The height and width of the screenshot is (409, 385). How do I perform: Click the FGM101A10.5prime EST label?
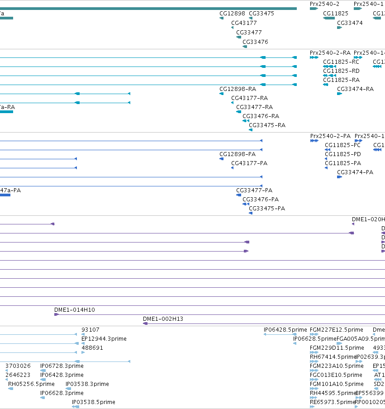point(337,384)
